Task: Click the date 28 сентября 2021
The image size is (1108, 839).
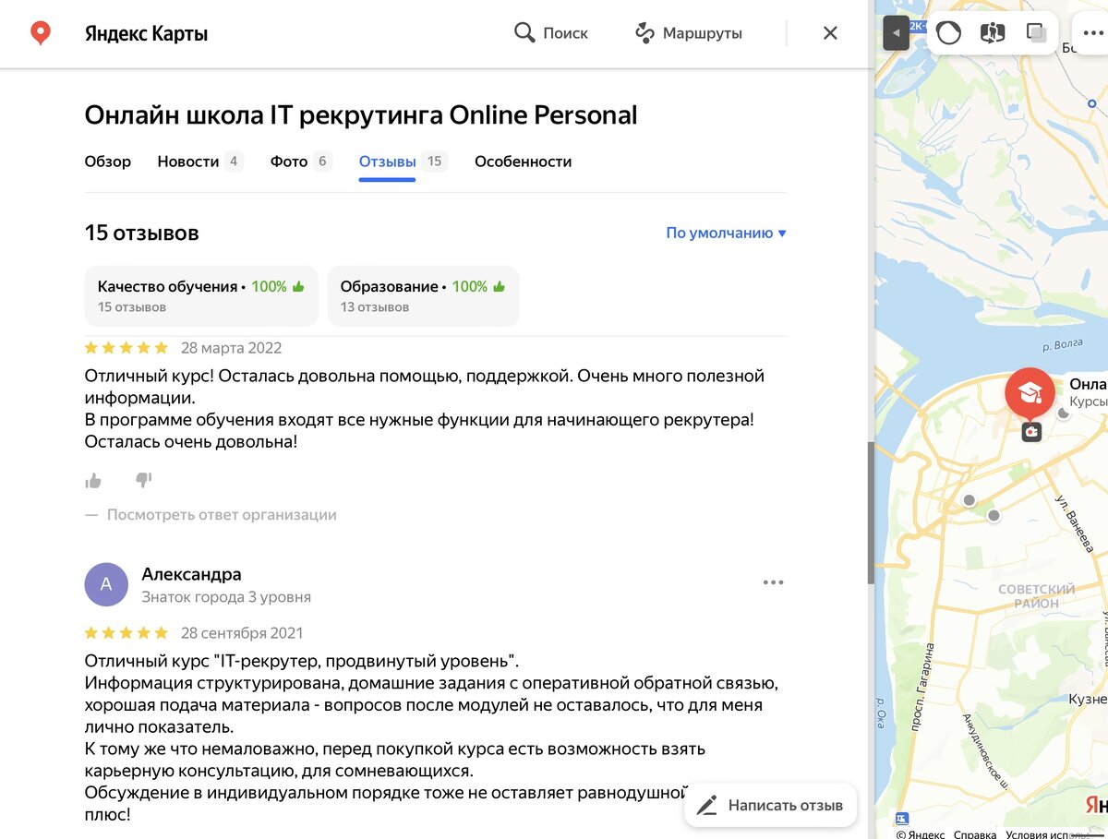Action: click(x=242, y=633)
